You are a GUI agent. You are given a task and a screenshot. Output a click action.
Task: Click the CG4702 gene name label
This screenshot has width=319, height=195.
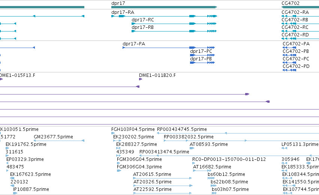pos(291,3)
